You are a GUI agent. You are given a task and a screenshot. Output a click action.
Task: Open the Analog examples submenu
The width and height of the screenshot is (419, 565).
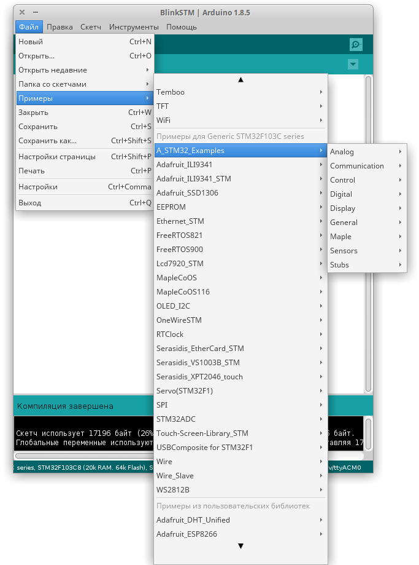click(x=367, y=152)
